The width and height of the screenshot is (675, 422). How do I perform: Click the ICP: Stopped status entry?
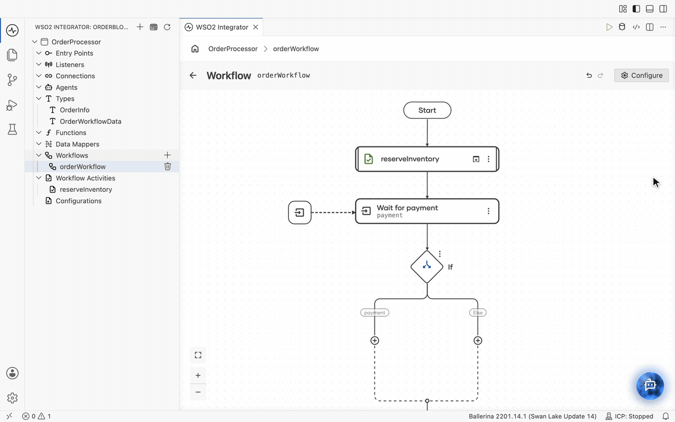(x=629, y=416)
